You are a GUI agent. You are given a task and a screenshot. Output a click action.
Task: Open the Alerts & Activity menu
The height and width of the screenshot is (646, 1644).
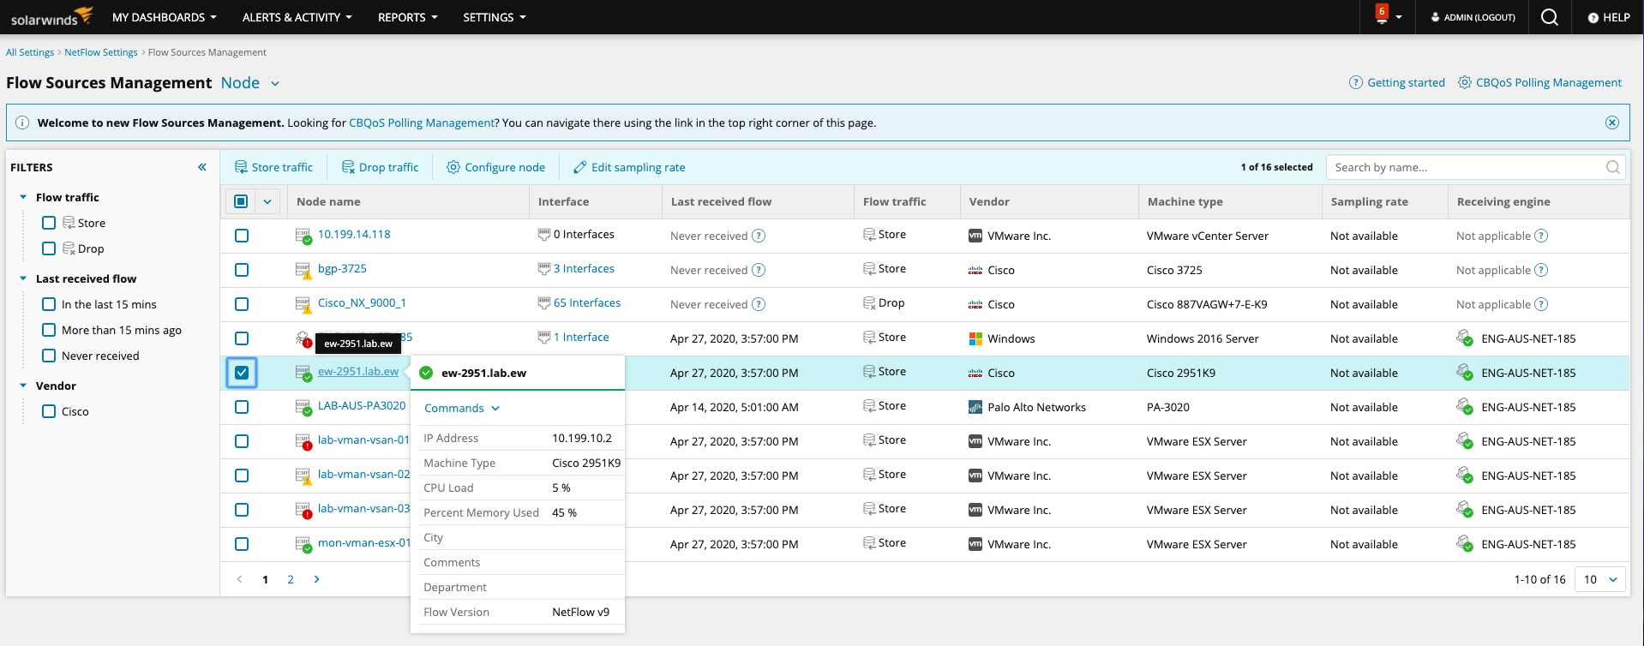(297, 17)
